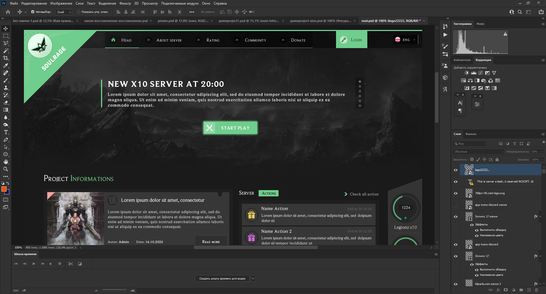
Task: Enable the Автовыбор checkbox
Action: (x=33, y=12)
